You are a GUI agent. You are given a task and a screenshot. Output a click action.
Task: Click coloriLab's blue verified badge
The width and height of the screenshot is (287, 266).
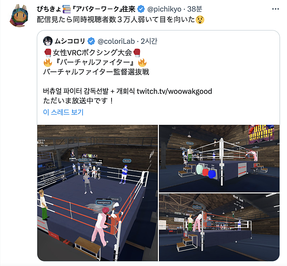point(91,41)
